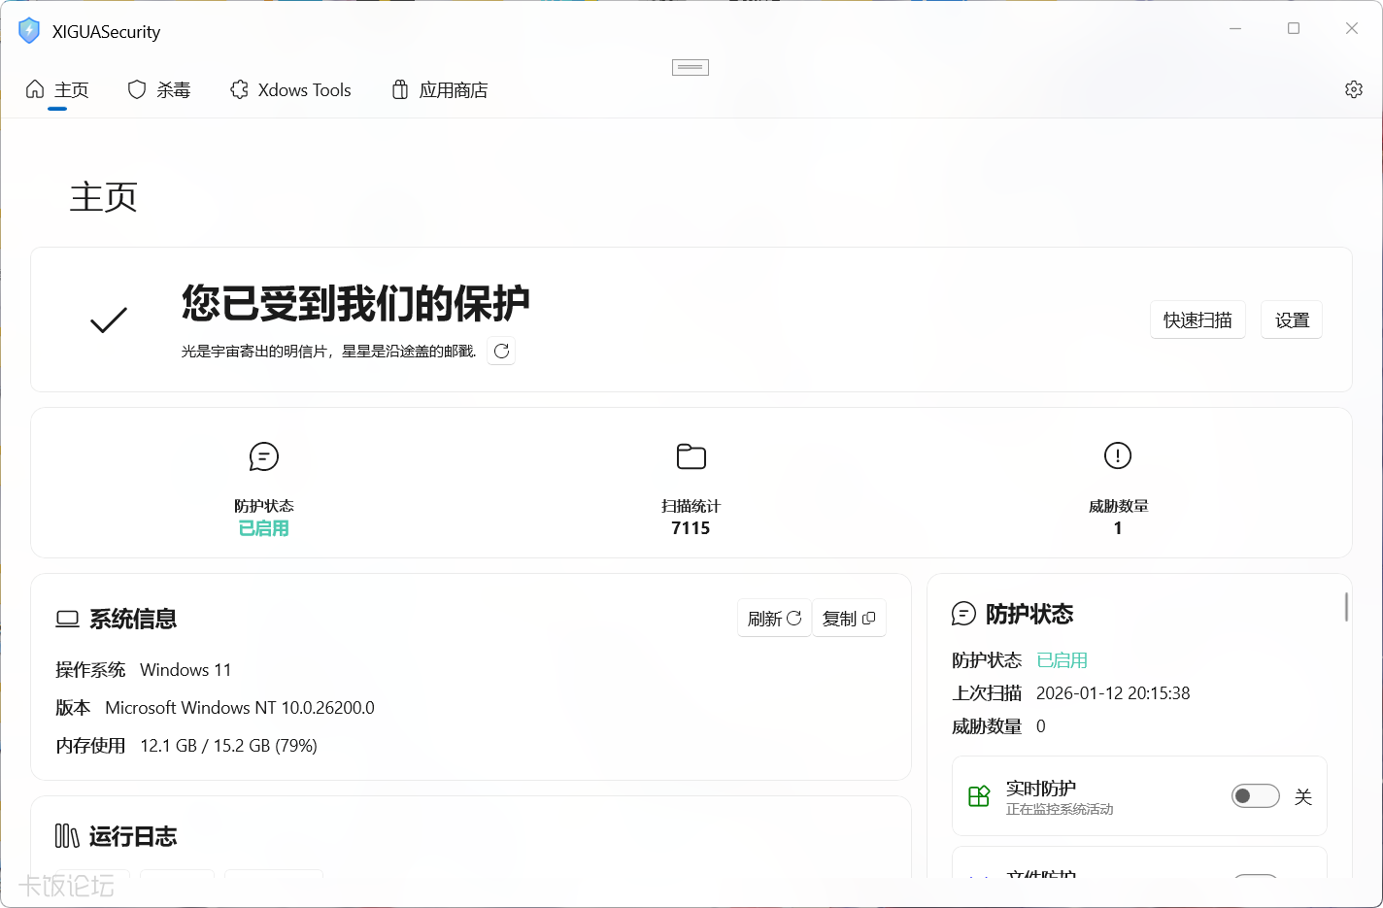
Task: Click the 防护状态 chat bubble icon in stats
Action: click(264, 456)
